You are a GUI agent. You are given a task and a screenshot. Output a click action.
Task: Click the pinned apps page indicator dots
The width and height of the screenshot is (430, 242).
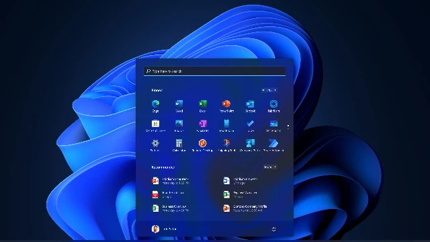pos(288,126)
